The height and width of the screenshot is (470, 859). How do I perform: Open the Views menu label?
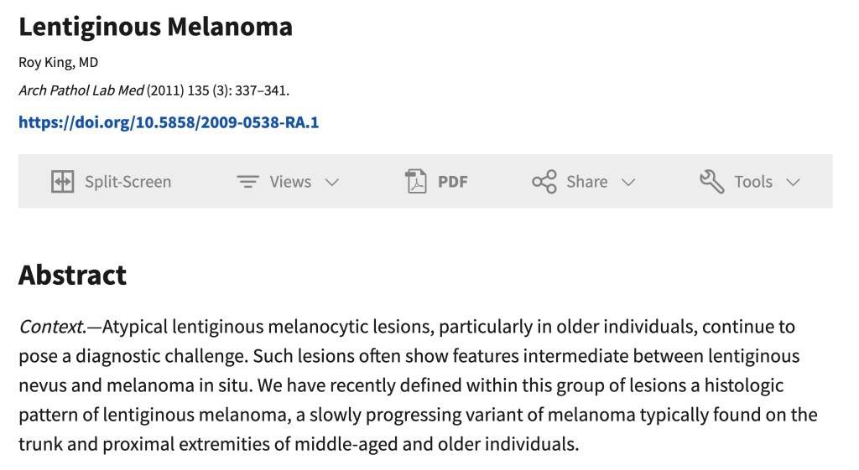tap(290, 182)
